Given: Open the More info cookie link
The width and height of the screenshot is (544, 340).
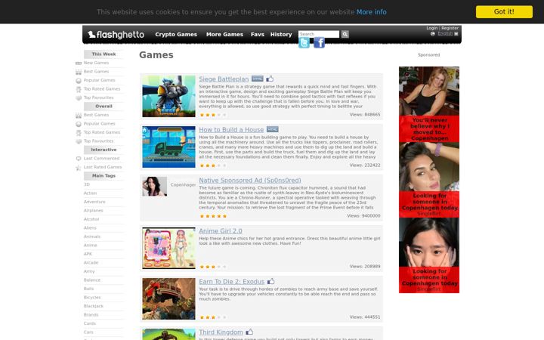Looking at the screenshot, I should tap(371, 12).
